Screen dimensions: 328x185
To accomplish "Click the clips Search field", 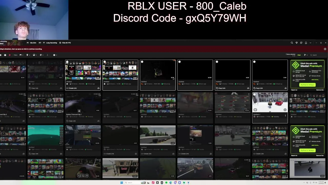I will [318, 55].
